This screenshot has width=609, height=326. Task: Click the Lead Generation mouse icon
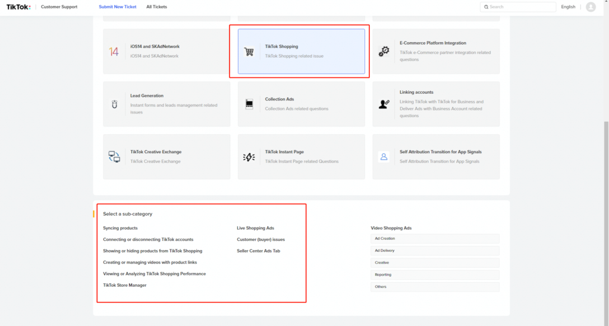click(114, 105)
